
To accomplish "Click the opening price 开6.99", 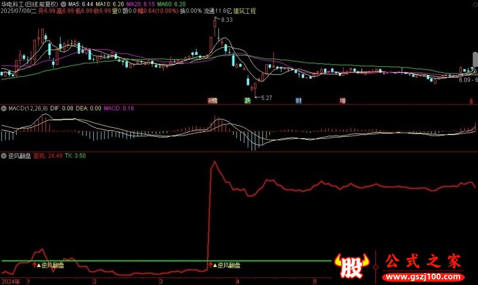I will (x=47, y=11).
